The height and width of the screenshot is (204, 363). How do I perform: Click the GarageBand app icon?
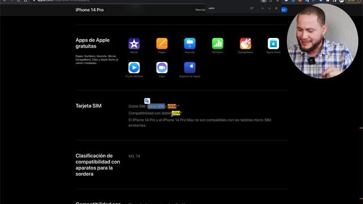(x=246, y=44)
